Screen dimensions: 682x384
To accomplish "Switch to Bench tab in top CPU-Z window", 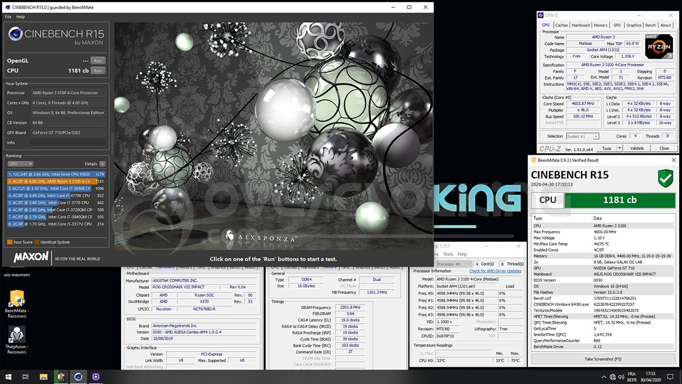I will click(x=651, y=25).
